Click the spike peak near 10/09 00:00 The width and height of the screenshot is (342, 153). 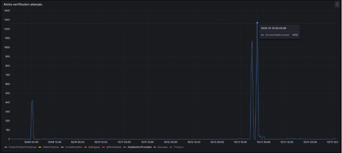(32, 101)
